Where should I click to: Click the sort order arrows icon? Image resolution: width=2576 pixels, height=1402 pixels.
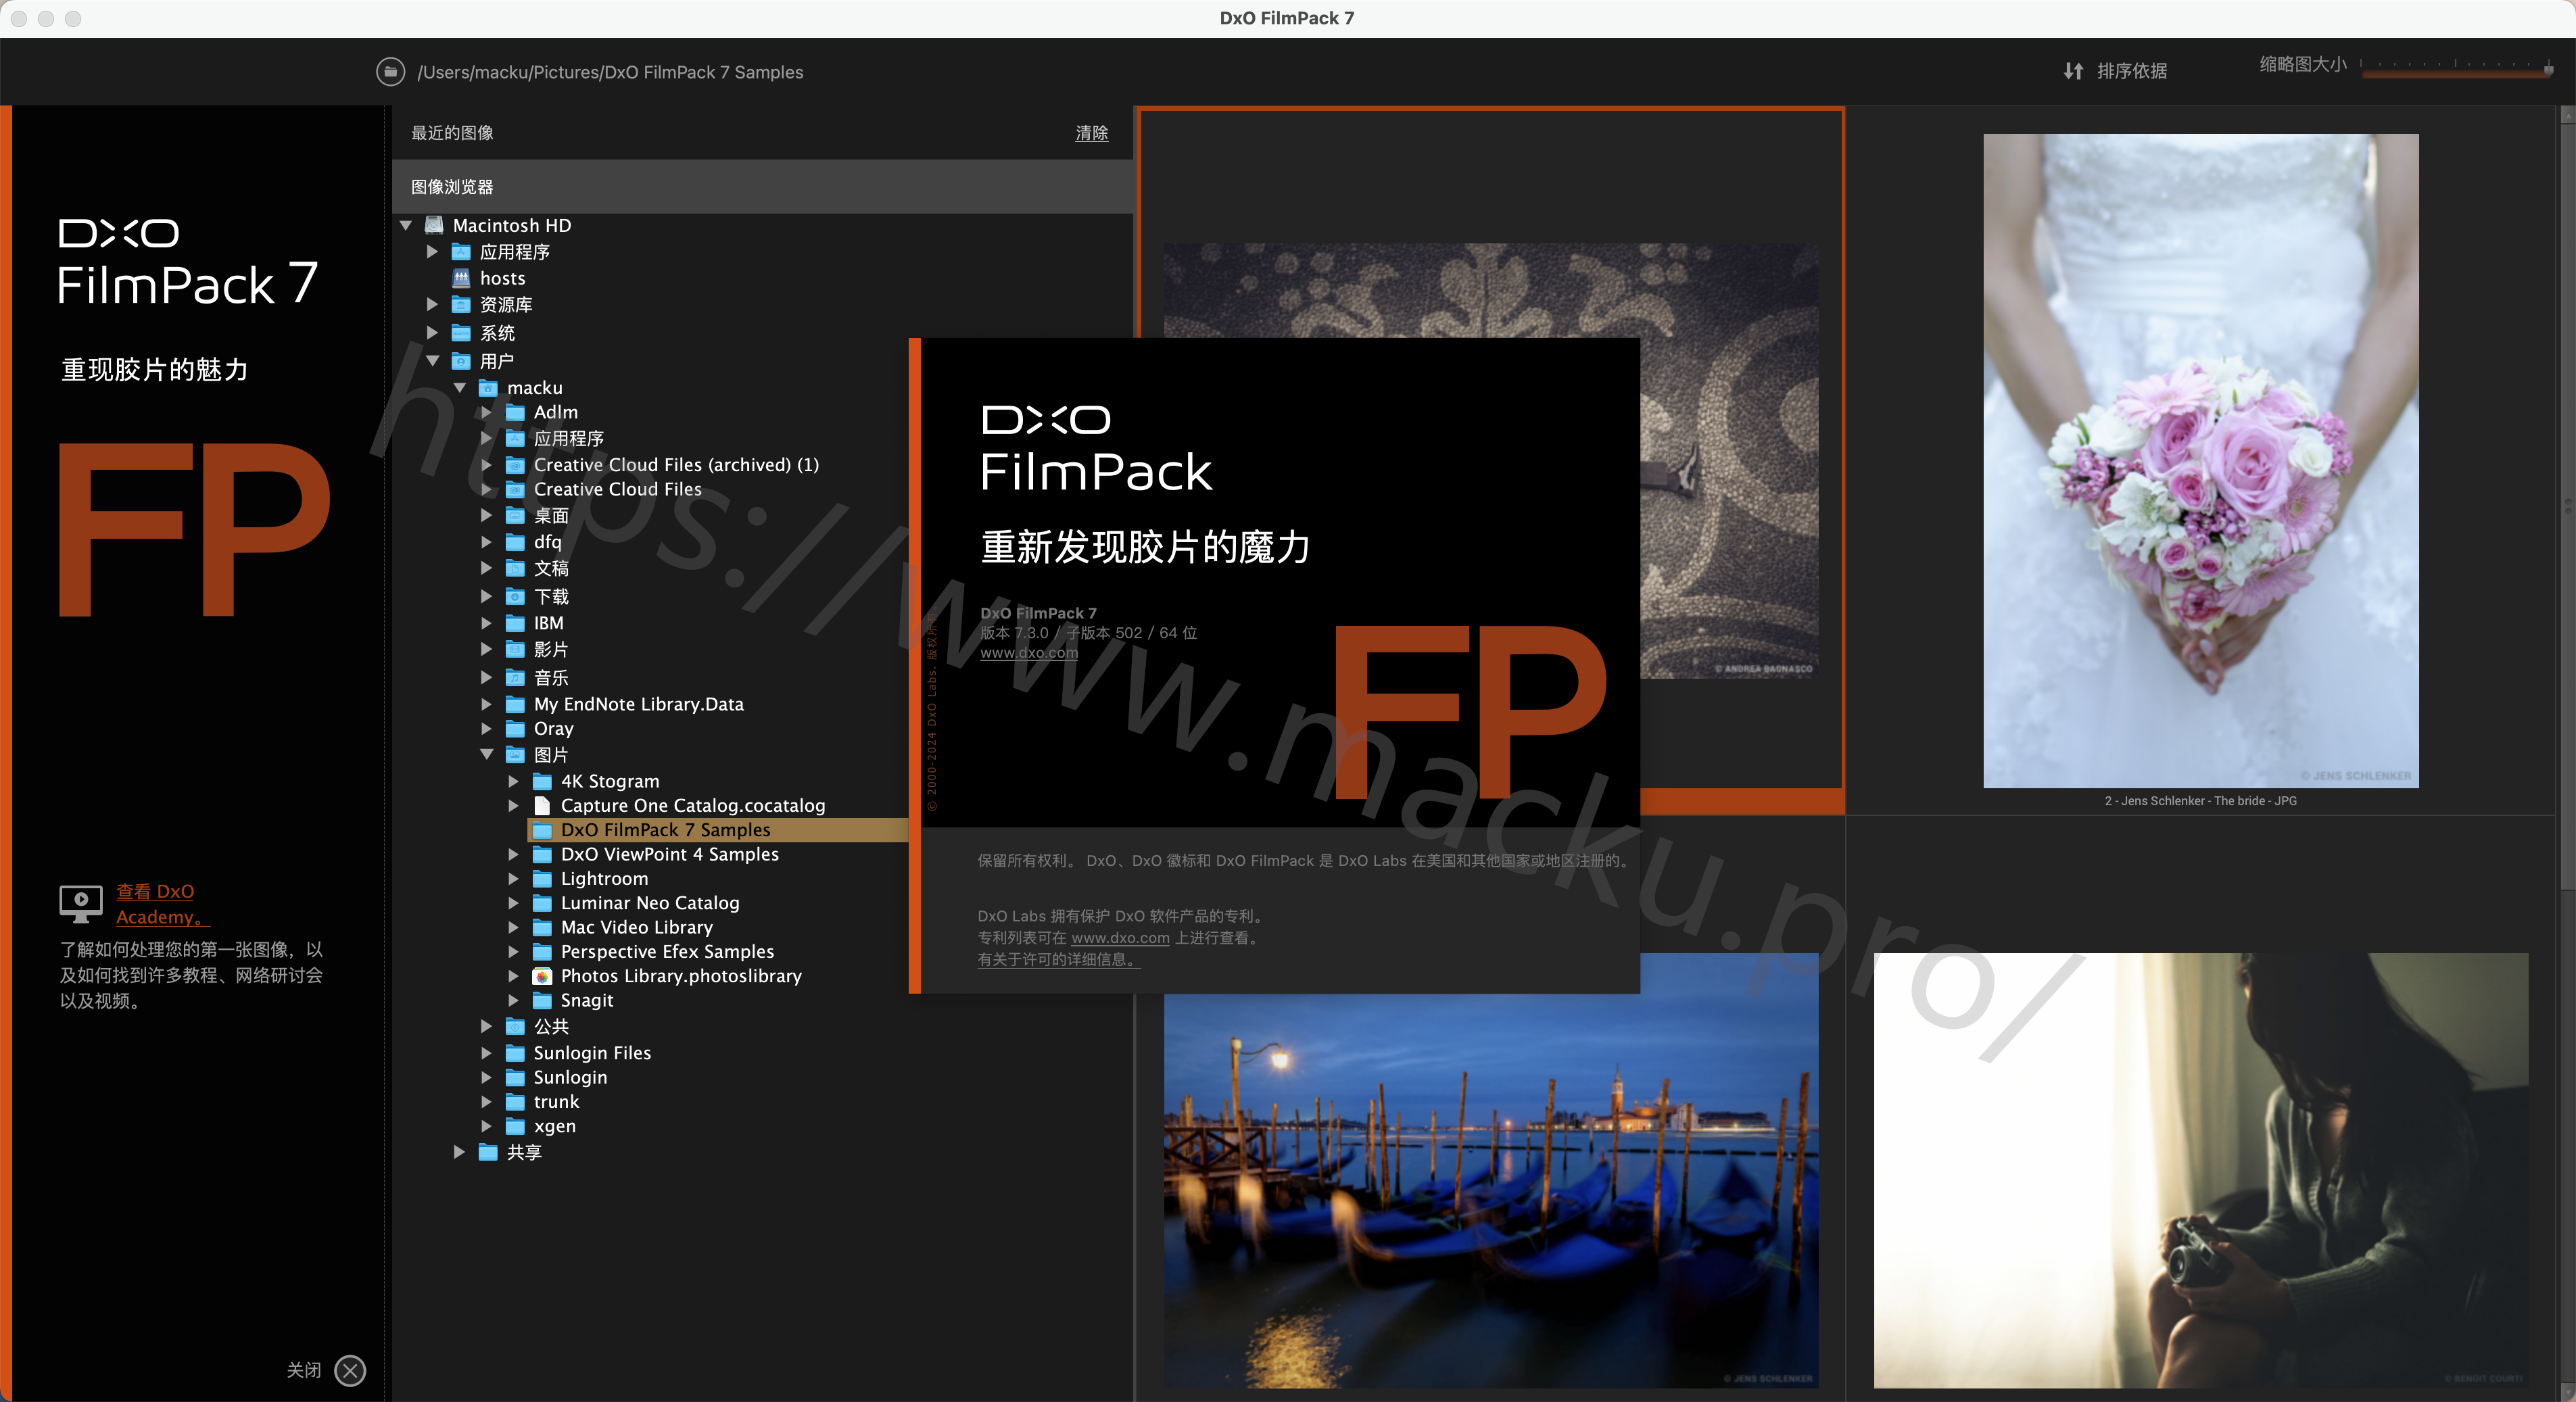pyautogui.click(x=2073, y=71)
